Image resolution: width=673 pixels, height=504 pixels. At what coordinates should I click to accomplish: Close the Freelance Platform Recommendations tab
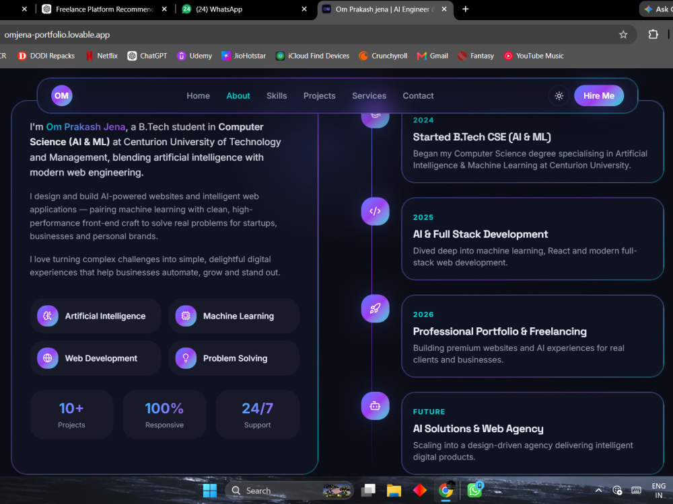(x=164, y=9)
